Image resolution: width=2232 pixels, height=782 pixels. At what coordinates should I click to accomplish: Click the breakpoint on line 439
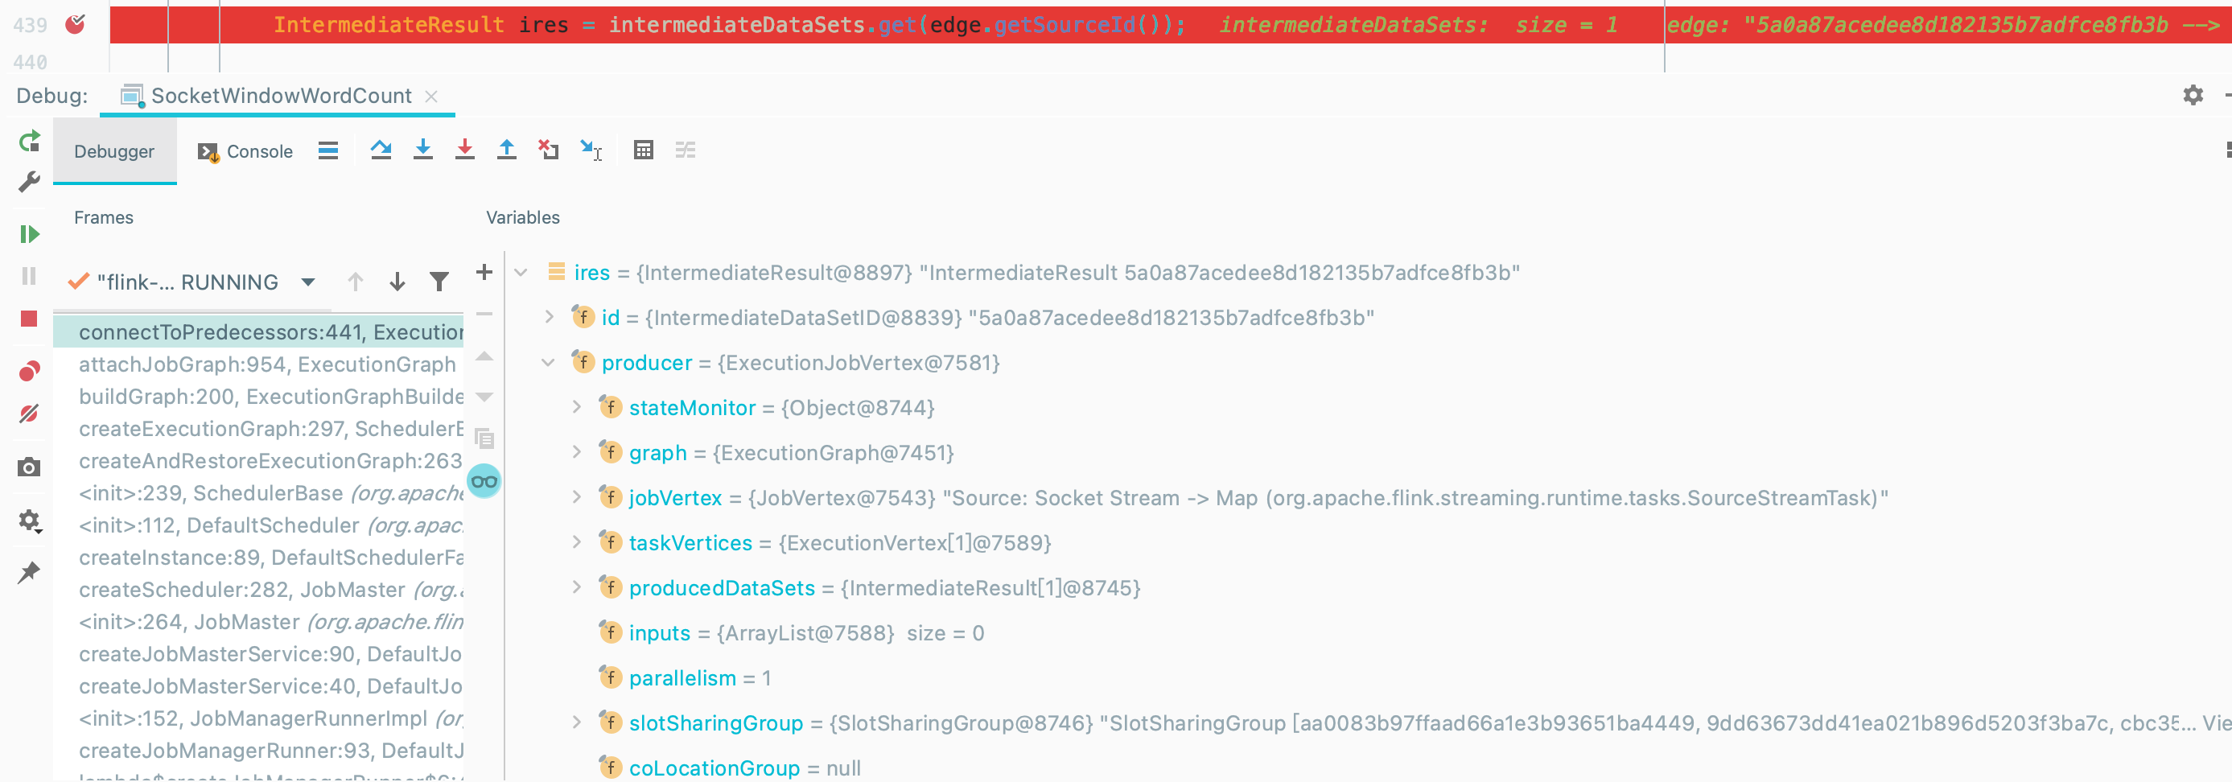click(x=76, y=24)
